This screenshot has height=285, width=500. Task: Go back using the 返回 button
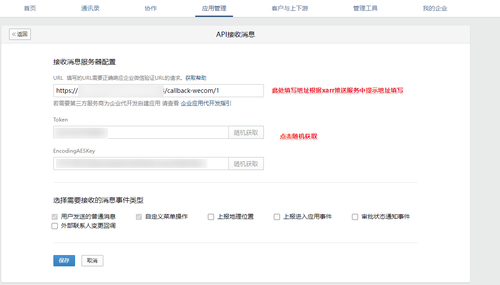tap(20, 34)
